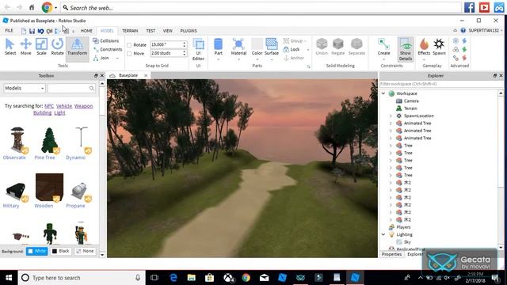507x285 pixels.
Task: Switch to the PLUGINS ribbon tab
Action: [189, 31]
